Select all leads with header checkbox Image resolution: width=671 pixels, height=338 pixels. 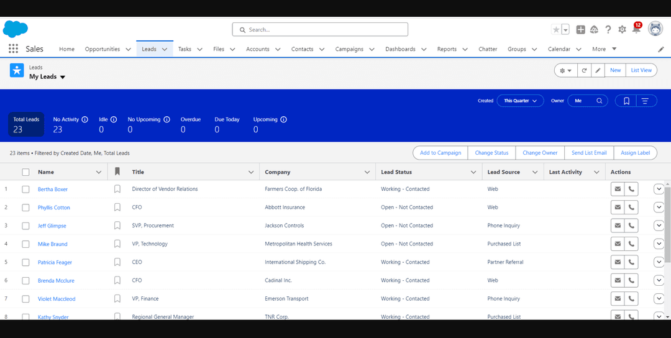tap(25, 172)
